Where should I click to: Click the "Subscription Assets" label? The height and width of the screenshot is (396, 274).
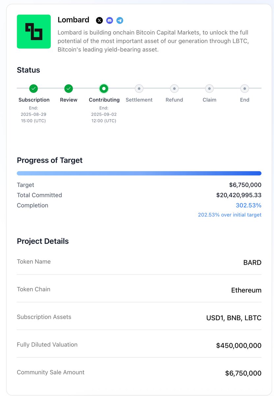point(44,317)
